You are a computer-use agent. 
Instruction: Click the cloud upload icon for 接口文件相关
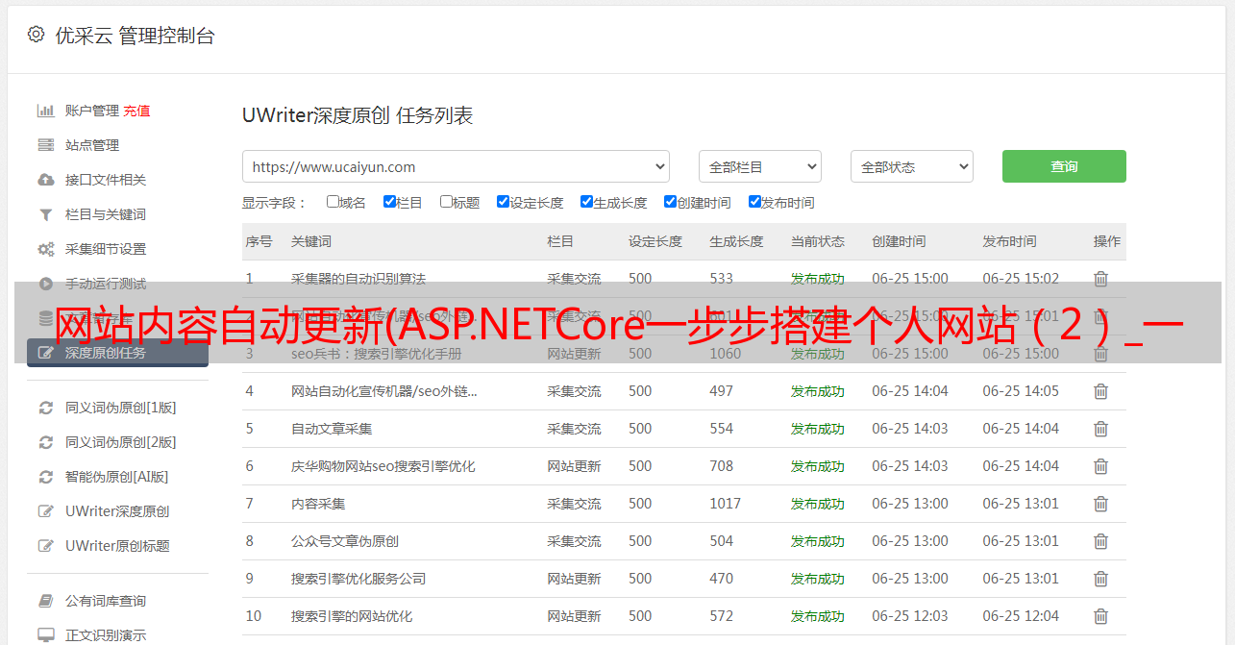pos(45,180)
